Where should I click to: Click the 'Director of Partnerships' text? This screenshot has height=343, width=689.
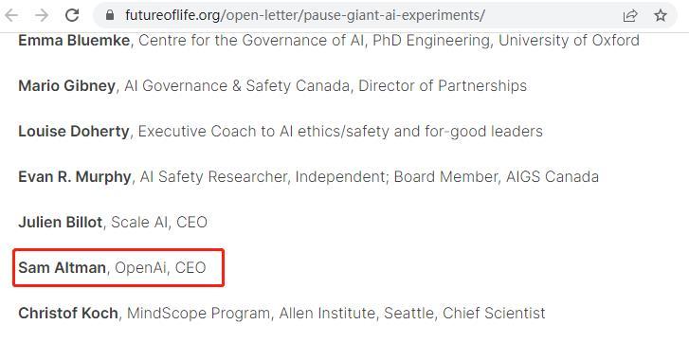point(443,85)
